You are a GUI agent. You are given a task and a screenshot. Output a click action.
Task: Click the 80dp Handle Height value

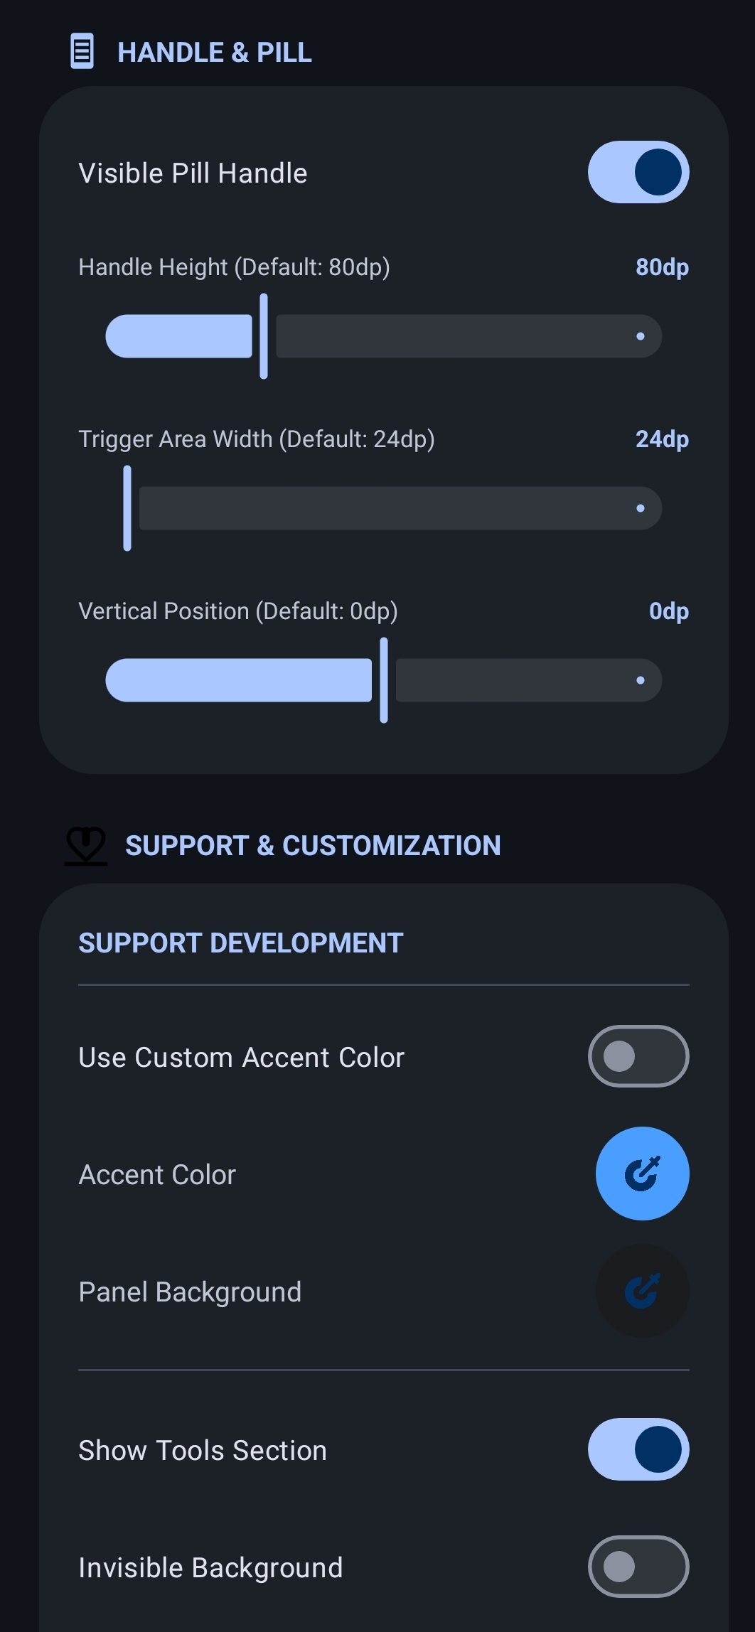pos(662,267)
